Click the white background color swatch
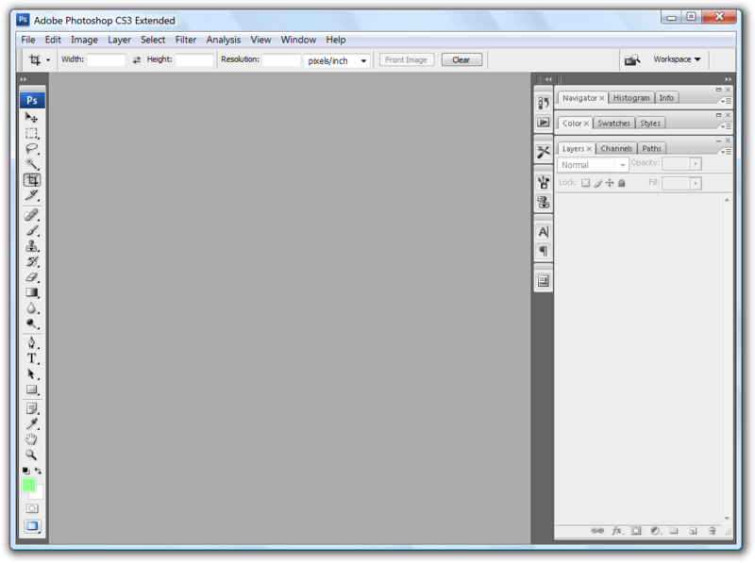The width and height of the screenshot is (755, 563). coord(39,494)
